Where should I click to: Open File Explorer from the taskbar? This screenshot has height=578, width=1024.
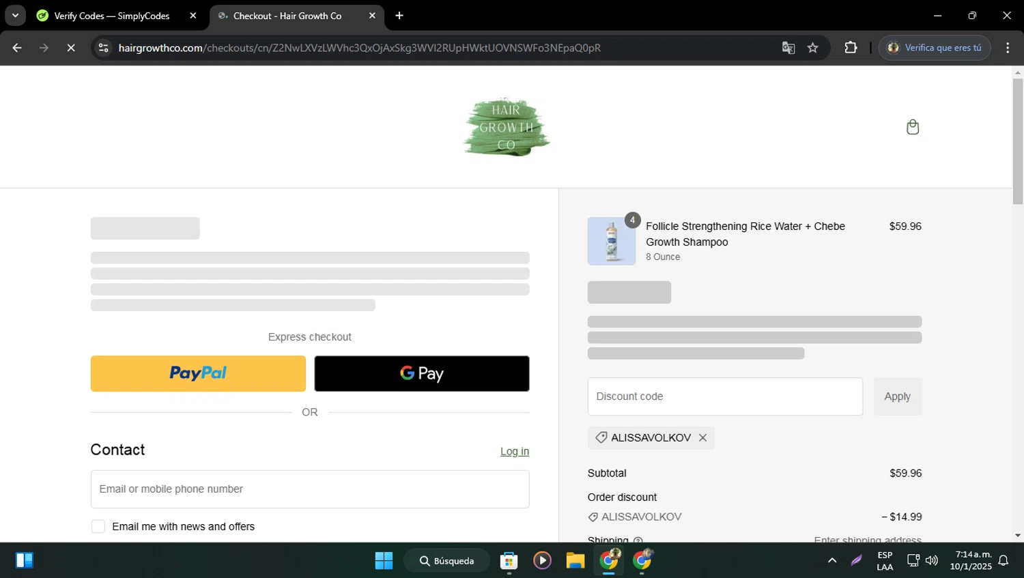(x=575, y=560)
